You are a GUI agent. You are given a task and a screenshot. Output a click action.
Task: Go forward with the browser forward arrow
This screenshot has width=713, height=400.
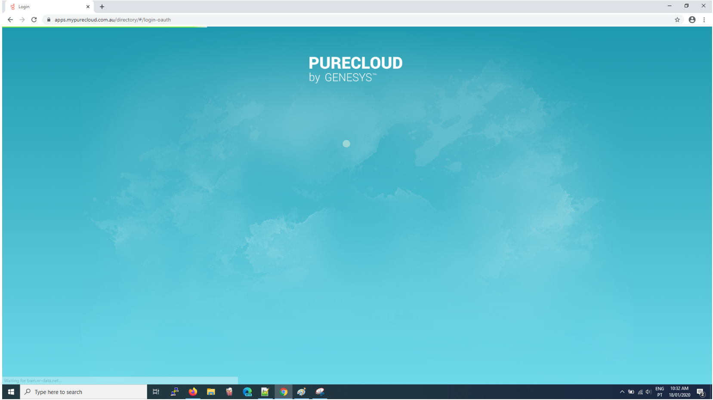[x=22, y=20]
